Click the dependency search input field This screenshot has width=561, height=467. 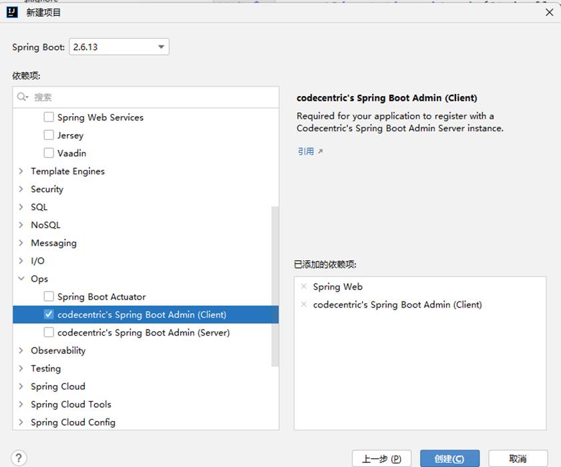146,97
